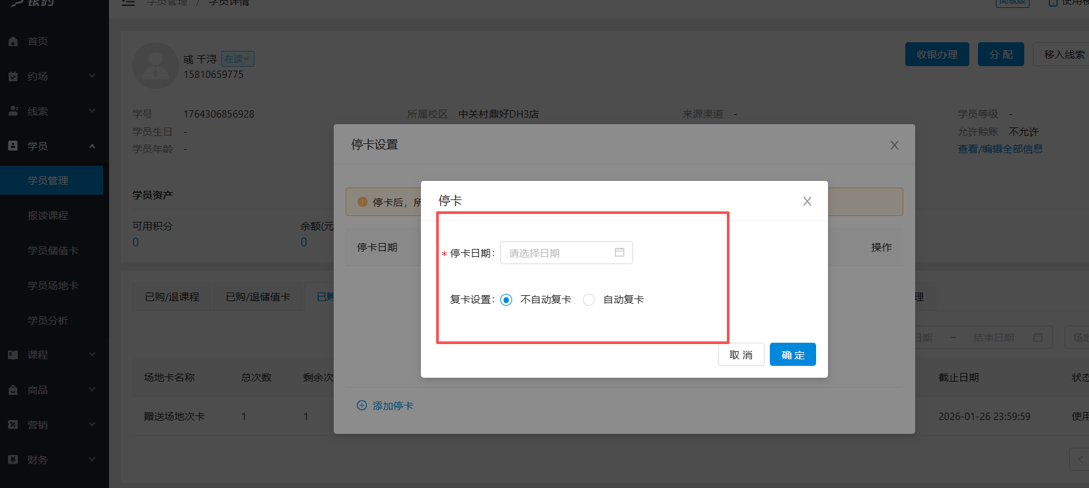Toggle the 线索 chevron arrow
This screenshot has width=1089, height=488.
click(92, 111)
